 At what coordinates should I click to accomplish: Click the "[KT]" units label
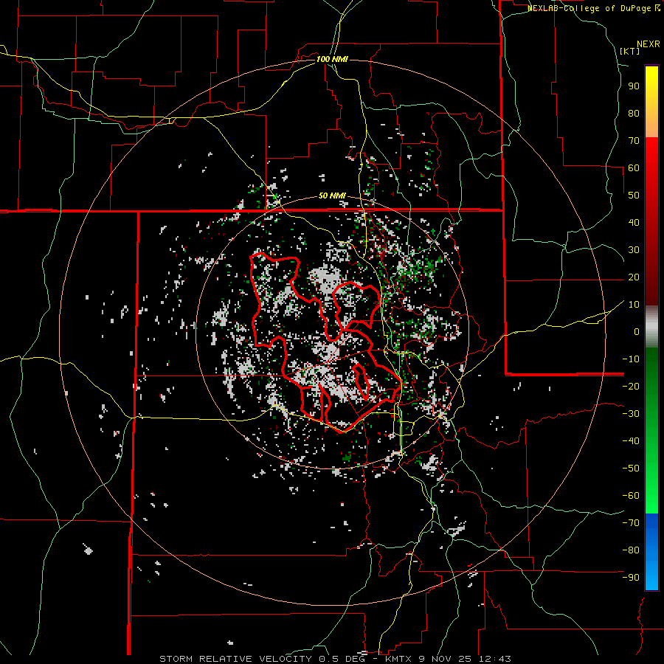(630, 51)
